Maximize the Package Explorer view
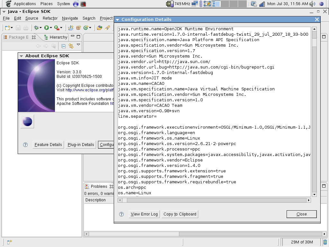 click(78, 37)
